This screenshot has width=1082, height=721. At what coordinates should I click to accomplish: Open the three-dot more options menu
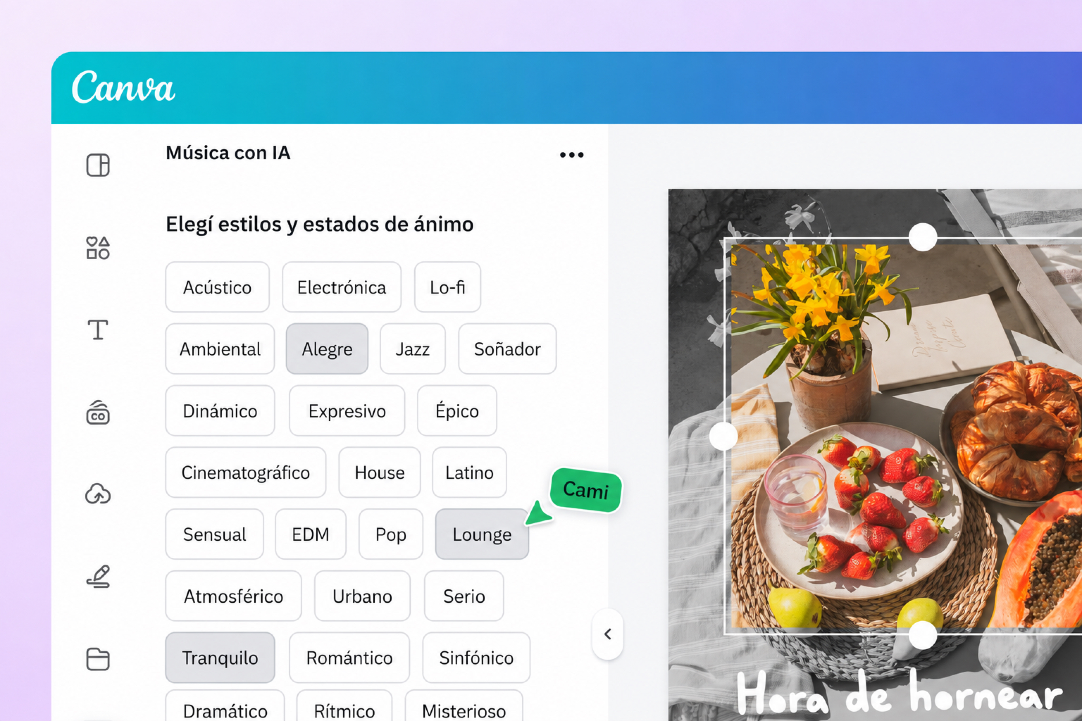point(572,155)
